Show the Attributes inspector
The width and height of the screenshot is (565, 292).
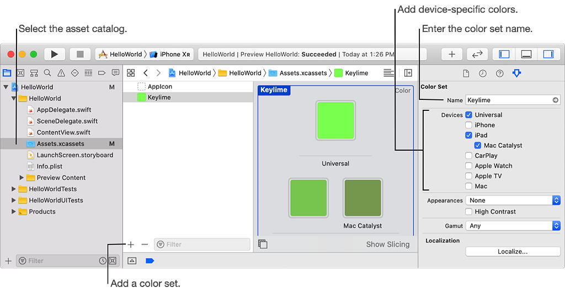[516, 73]
